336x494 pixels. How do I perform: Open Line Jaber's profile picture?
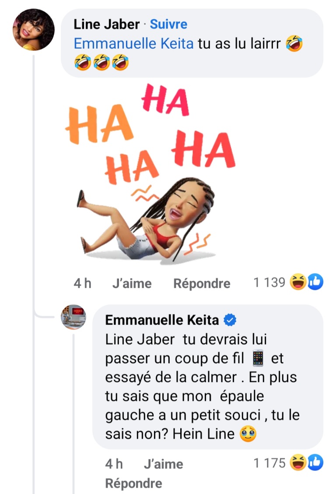(33, 30)
